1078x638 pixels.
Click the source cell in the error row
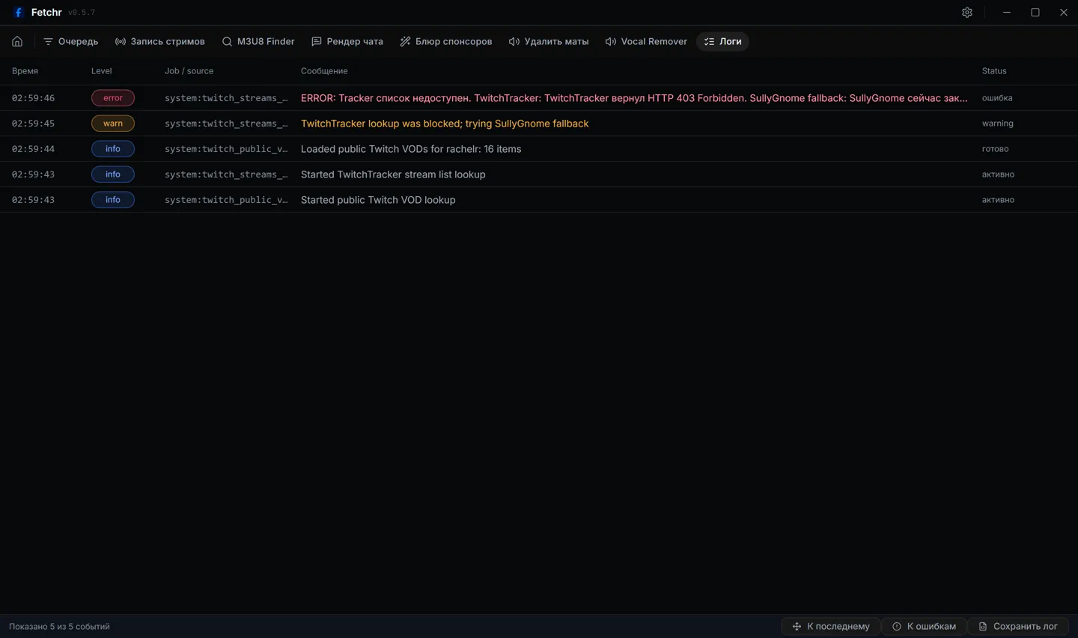pos(226,98)
